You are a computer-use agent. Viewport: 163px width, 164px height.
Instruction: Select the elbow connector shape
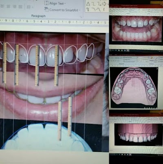[93, 4]
